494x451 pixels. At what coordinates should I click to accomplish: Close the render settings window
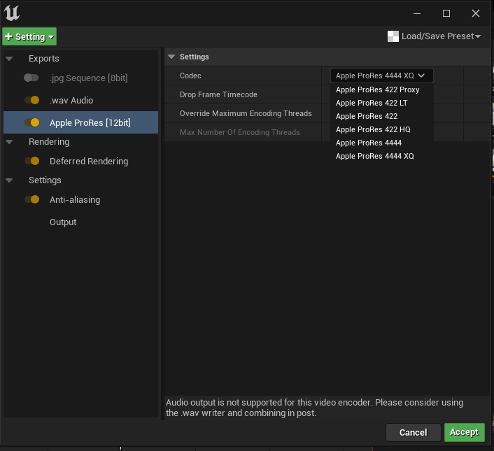point(475,13)
